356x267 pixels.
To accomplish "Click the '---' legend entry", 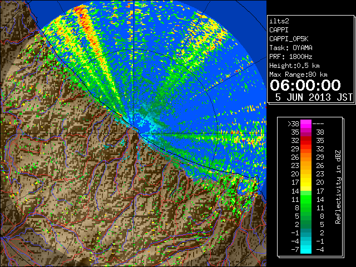I will click(318, 124).
